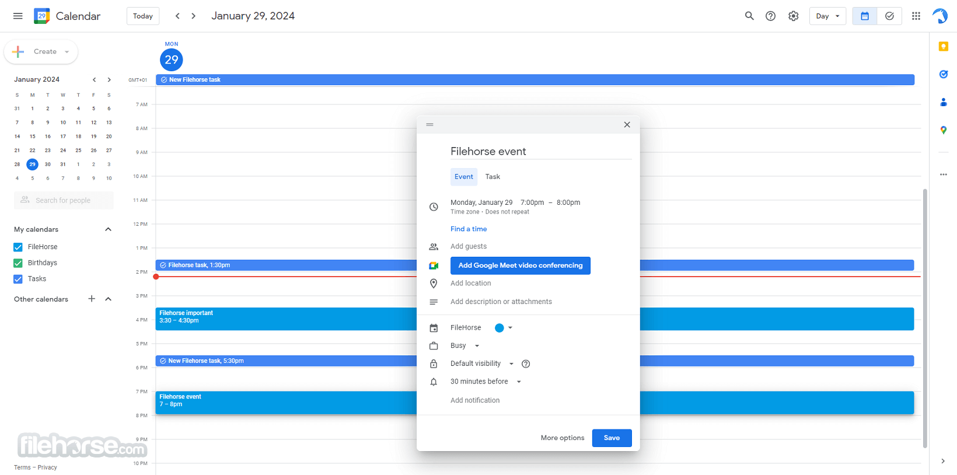Search for people input box
Image resolution: width=957 pixels, height=475 pixels.
pyautogui.click(x=64, y=200)
